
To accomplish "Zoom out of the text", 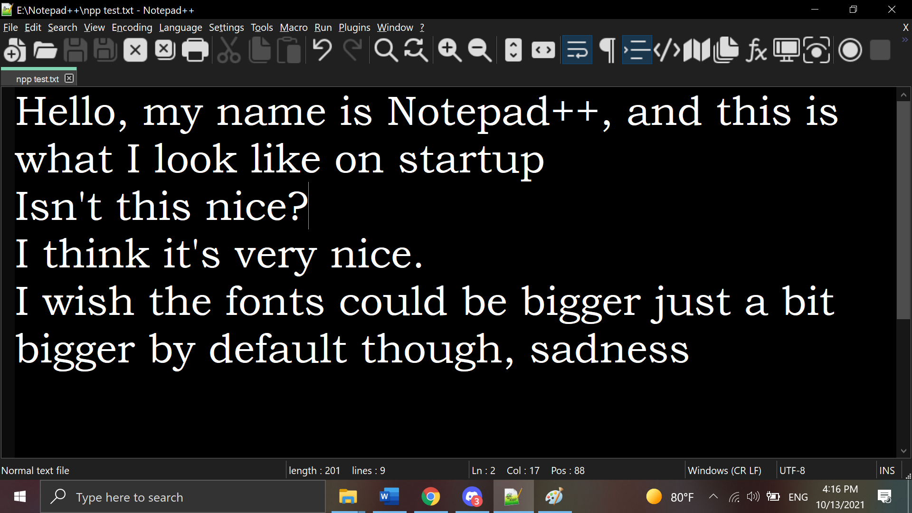I will pos(480,50).
